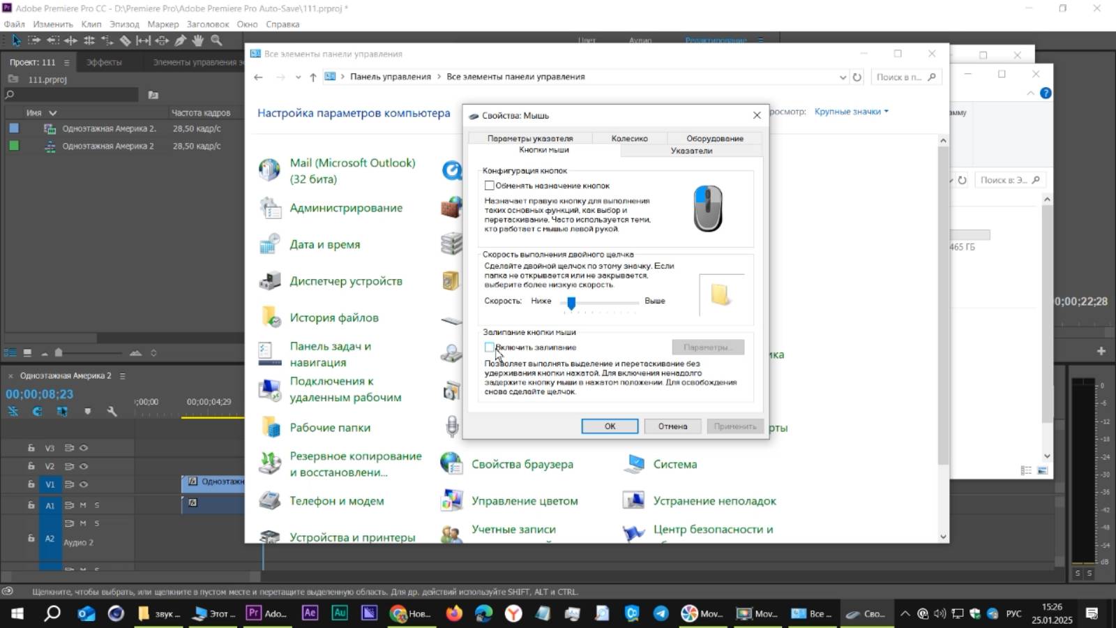Select the Track Select Backward tool
This screenshot has width=1116, height=628.
(53, 40)
